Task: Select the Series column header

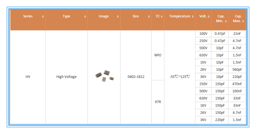Action: click(x=28, y=20)
